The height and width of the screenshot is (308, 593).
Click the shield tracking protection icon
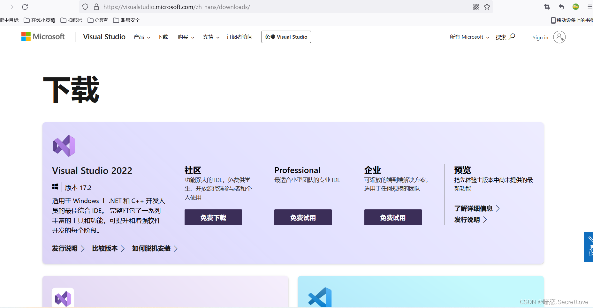click(x=85, y=7)
